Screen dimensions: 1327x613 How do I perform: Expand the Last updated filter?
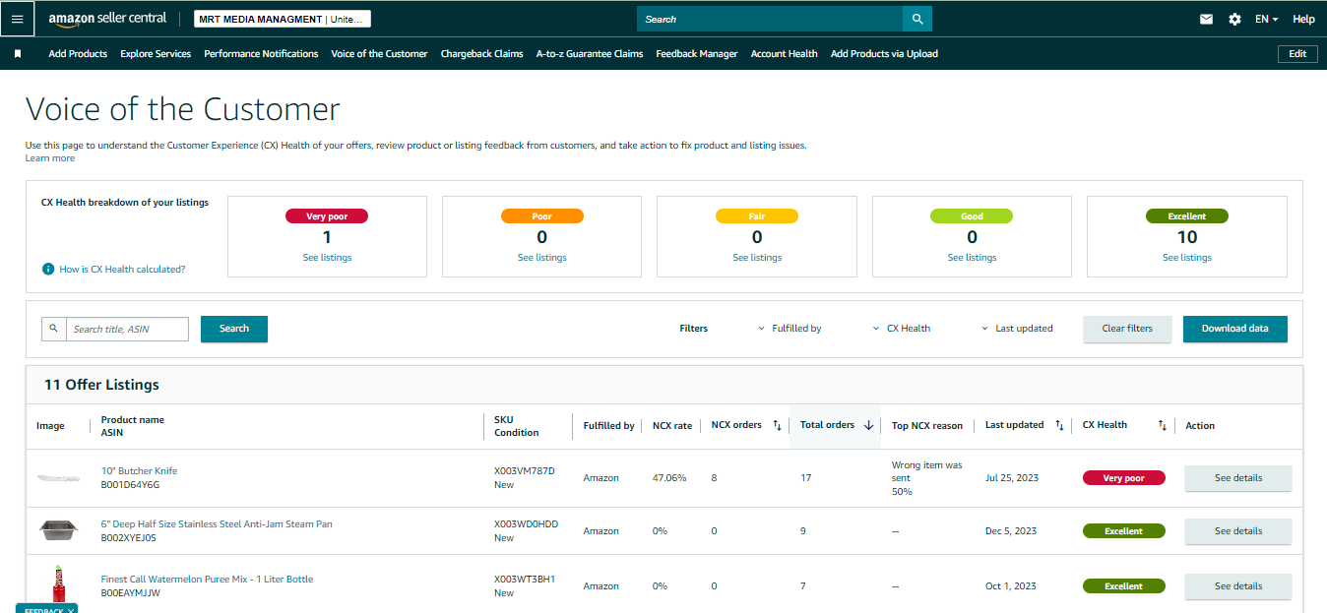point(1017,329)
